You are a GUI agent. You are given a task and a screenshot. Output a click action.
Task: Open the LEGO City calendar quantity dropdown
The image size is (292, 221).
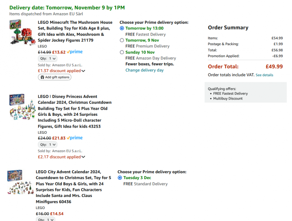46,219
